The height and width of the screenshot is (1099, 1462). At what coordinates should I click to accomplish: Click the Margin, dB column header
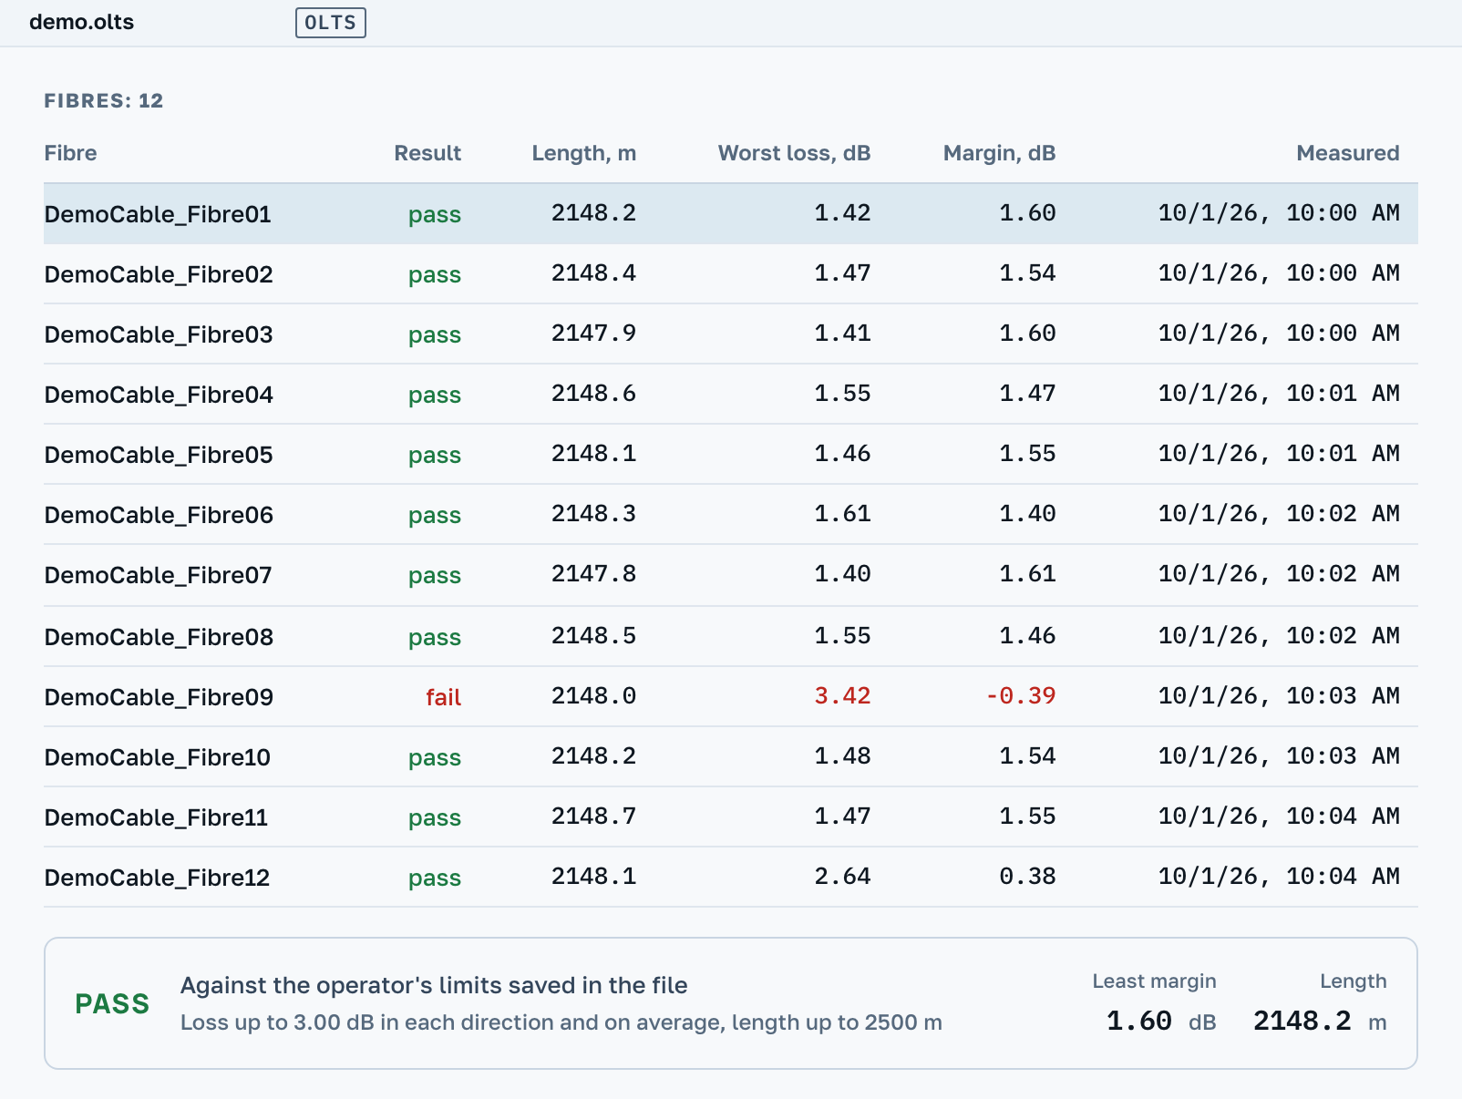pos(999,153)
